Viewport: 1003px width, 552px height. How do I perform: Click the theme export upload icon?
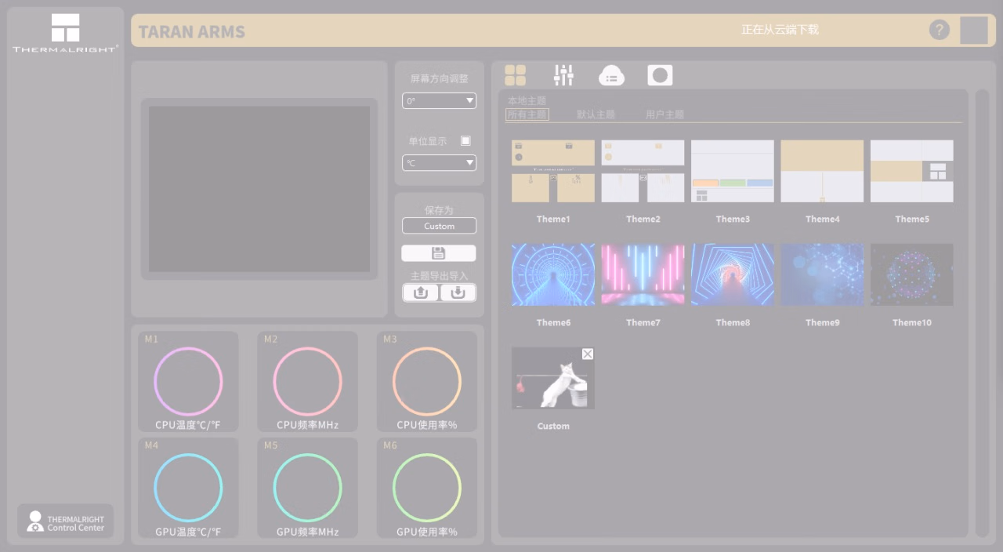[421, 292]
